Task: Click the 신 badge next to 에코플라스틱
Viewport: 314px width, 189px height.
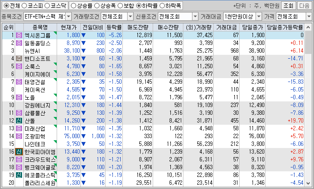Action: click(x=19, y=175)
